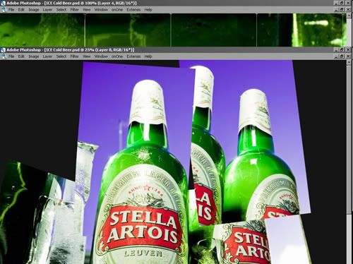353x264 pixels.
Task: Open Extensis menu in the 100% Photoshop window
Action: pyautogui.click(x=133, y=10)
